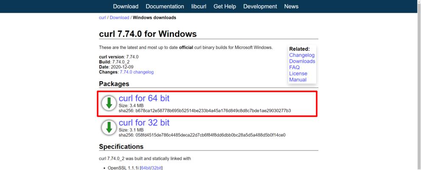Open FAQ in the Related box
The image size is (421, 170).
tap(294, 68)
